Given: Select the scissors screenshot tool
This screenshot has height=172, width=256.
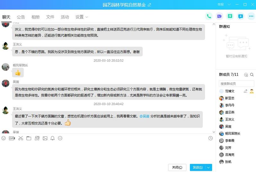Looking at the screenshot, I should point(21,138).
